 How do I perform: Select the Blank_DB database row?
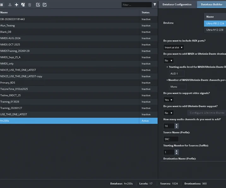click(x=79, y=32)
